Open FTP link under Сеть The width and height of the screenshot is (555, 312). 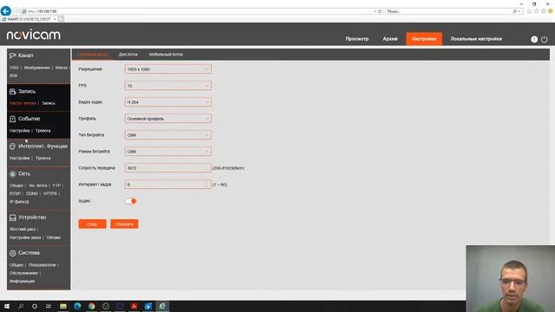[x=56, y=185]
